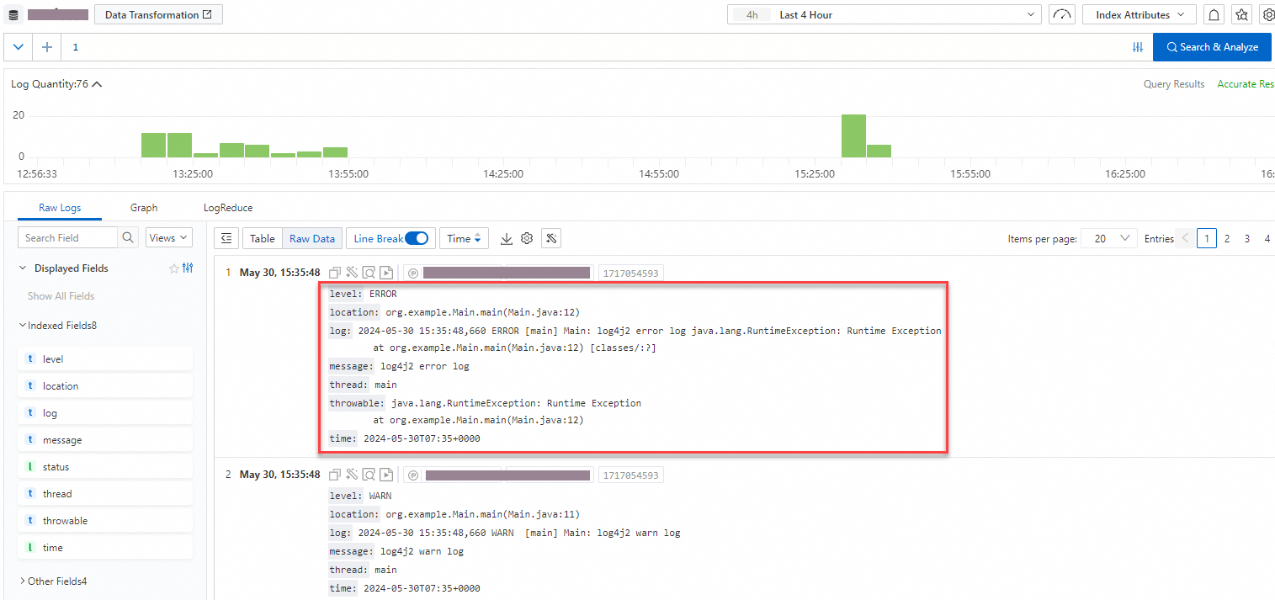Click the long type icon next to status field
The height and width of the screenshot is (600, 1275).
(31, 467)
